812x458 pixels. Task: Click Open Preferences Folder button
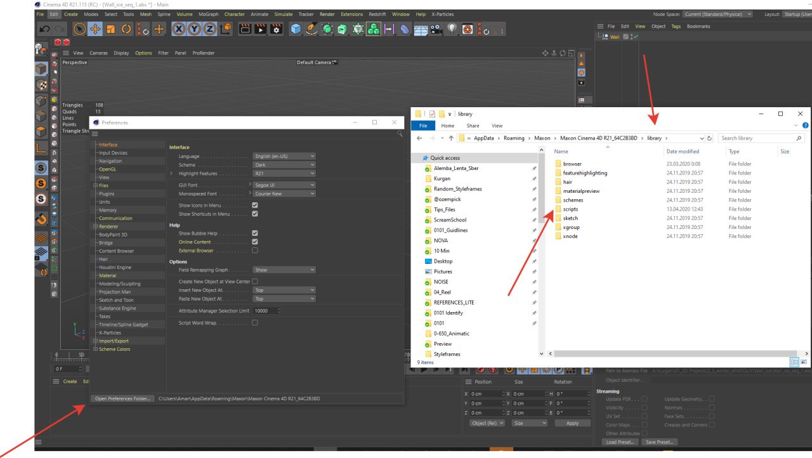pyautogui.click(x=122, y=399)
